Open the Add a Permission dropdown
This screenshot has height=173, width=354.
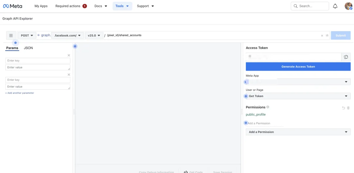(298, 132)
